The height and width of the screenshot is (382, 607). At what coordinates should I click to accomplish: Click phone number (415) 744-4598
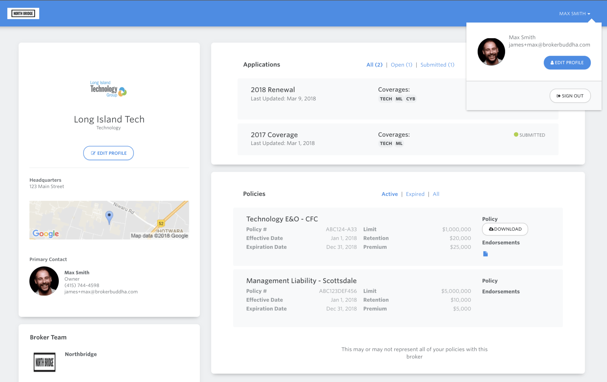(82, 285)
